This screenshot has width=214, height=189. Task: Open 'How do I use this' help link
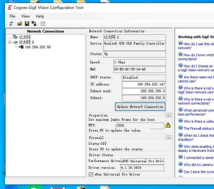click(196, 46)
